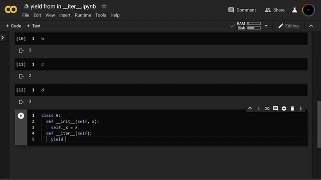Click the RAM usage bar

[x=254, y=23]
